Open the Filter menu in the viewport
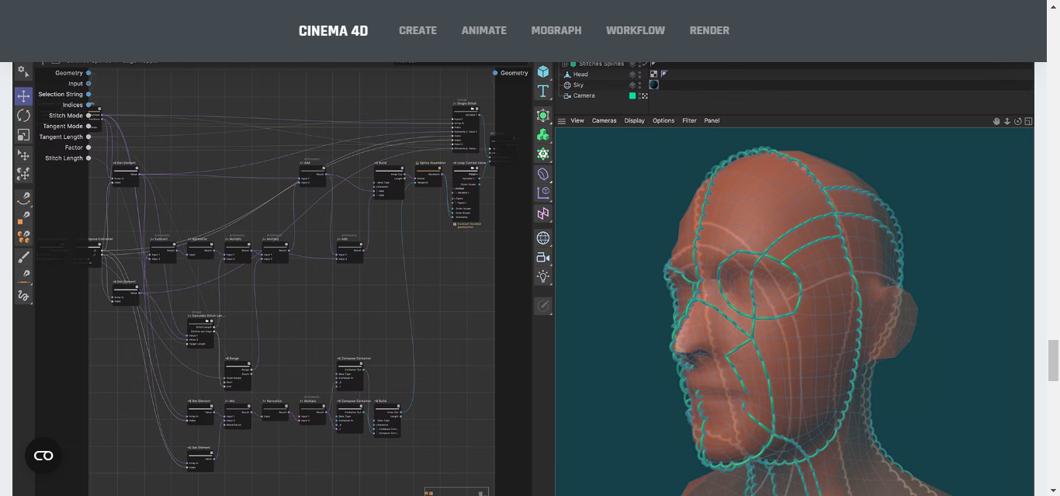1060x496 pixels. click(x=688, y=120)
